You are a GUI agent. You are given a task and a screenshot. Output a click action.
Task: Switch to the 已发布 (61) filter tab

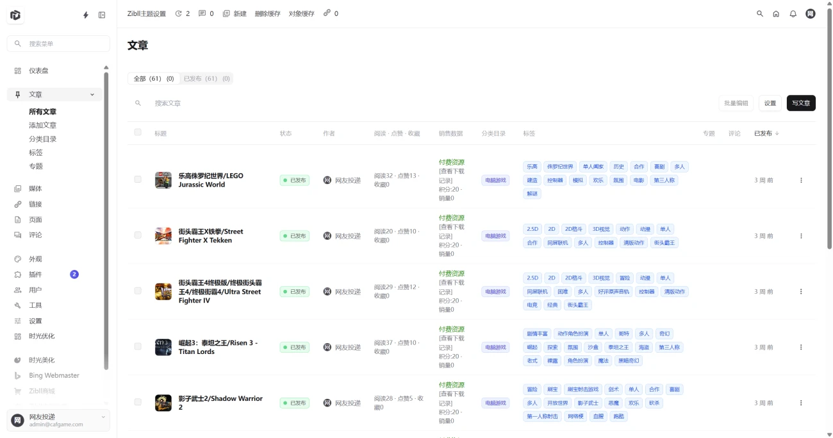point(206,78)
